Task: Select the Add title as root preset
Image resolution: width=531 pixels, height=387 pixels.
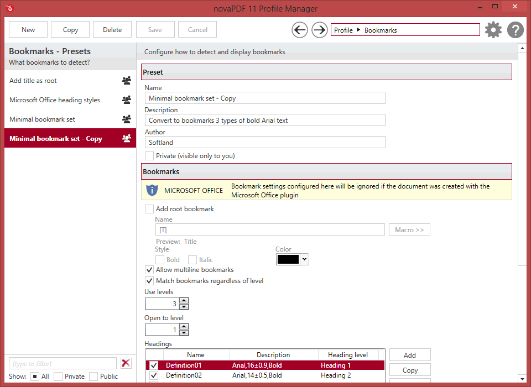Action: point(70,81)
